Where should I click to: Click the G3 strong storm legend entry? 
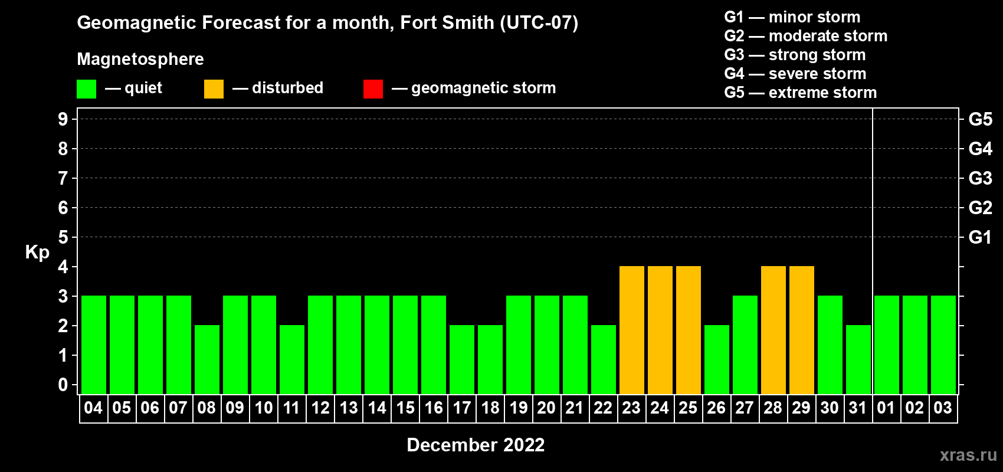795,55
